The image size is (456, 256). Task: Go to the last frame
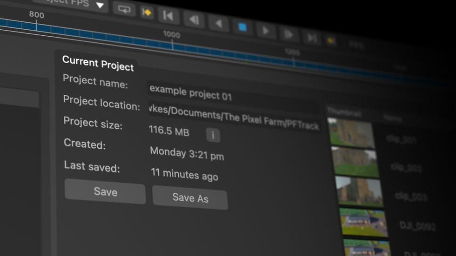pos(312,38)
